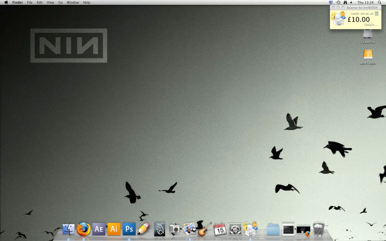Viewport: 386px width, 241px height.
Task: Open Time Machine menu bar icon
Action: 339,3
